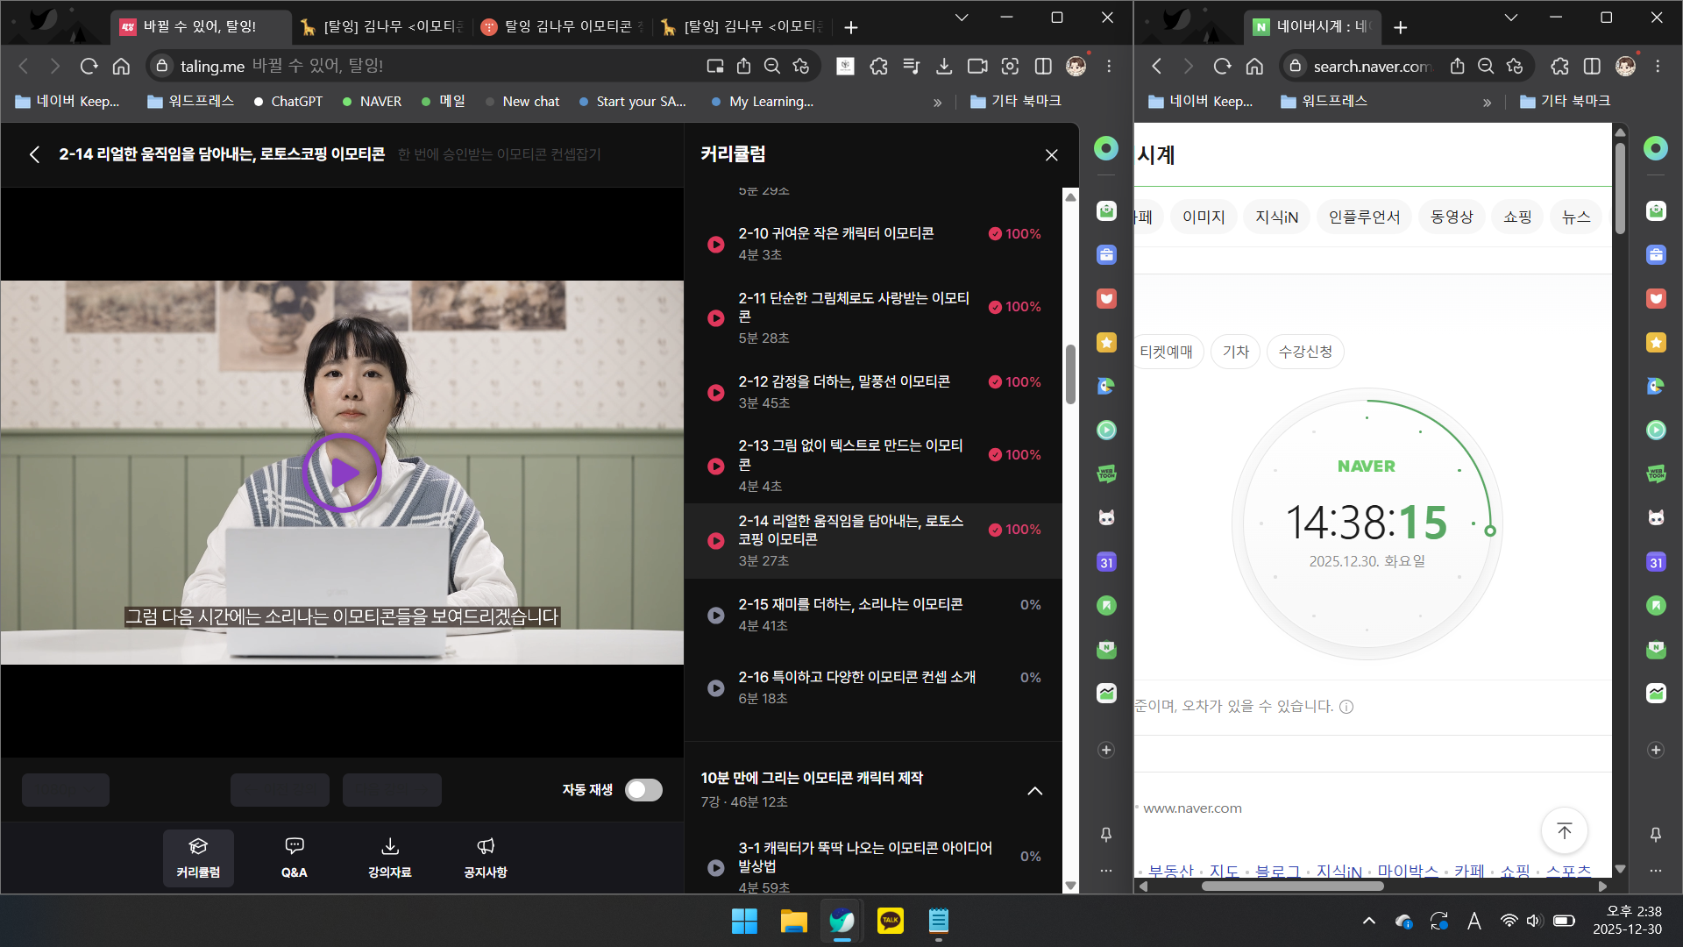
Task: Select the 이미지 search tab on Naver
Action: pyautogui.click(x=1203, y=217)
